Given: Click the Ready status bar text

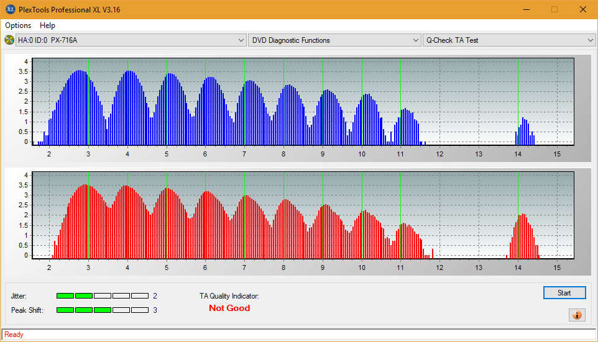Looking at the screenshot, I should click(14, 335).
